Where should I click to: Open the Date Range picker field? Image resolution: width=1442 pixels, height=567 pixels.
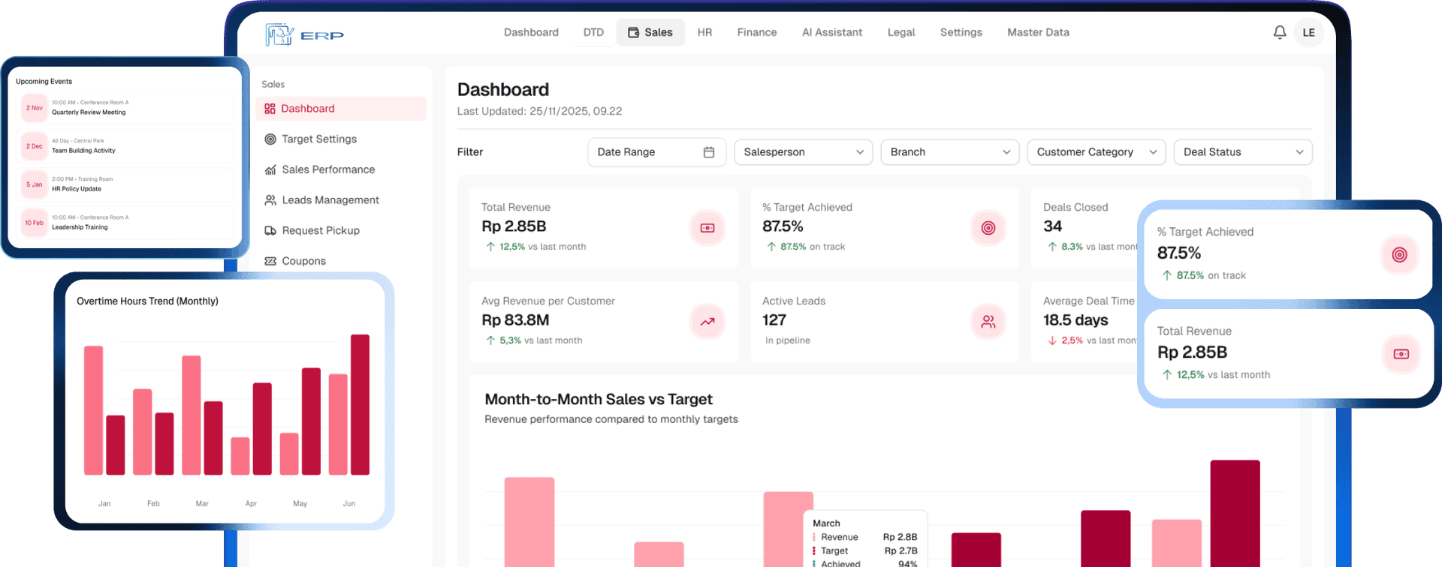coord(657,152)
